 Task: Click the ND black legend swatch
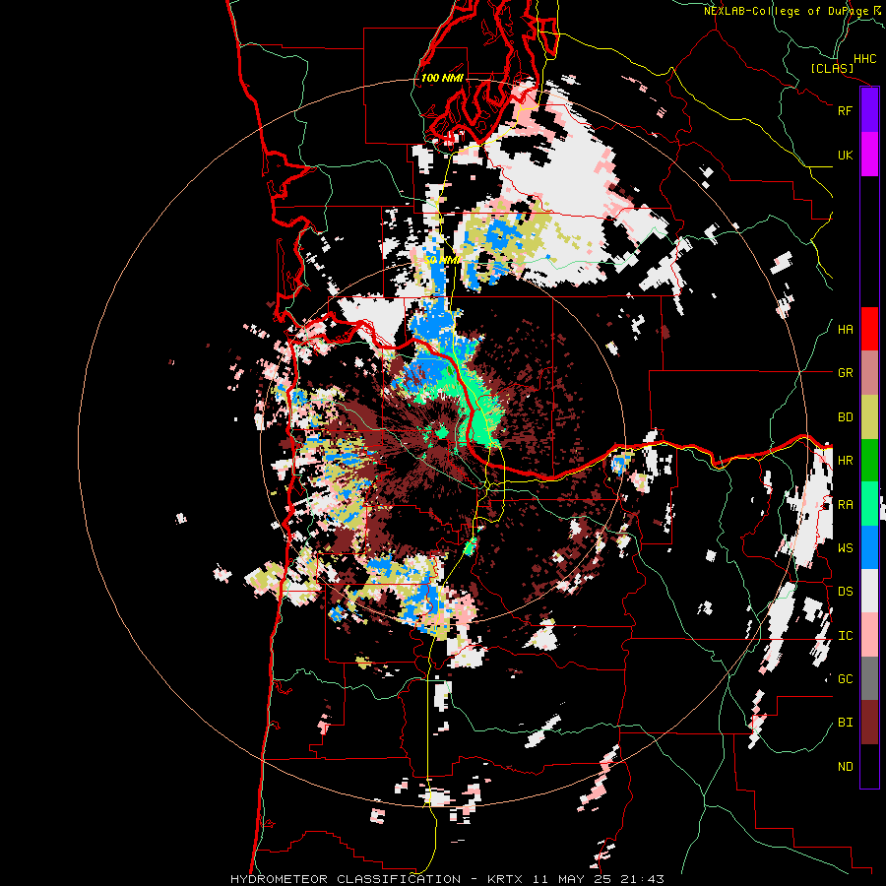pyautogui.click(x=869, y=766)
